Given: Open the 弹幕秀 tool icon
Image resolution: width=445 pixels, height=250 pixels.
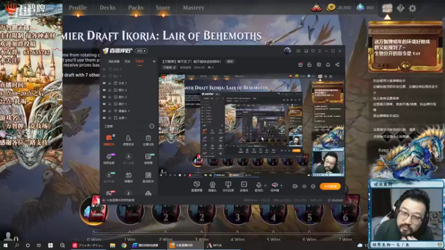Looking at the screenshot, I should [x=128, y=177].
